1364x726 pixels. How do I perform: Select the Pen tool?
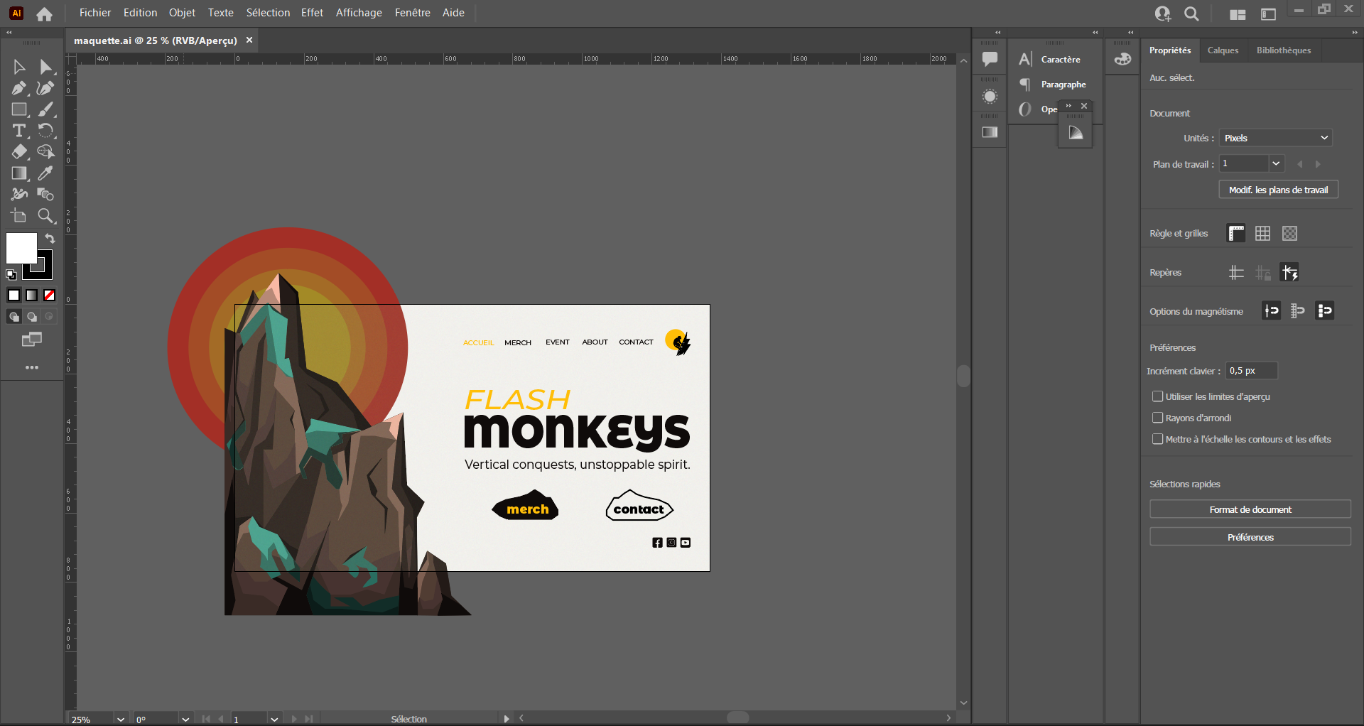point(19,88)
